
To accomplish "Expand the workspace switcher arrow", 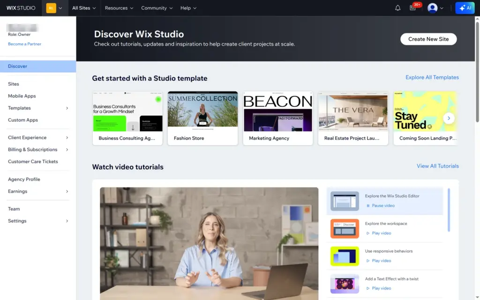I will [x=60, y=8].
